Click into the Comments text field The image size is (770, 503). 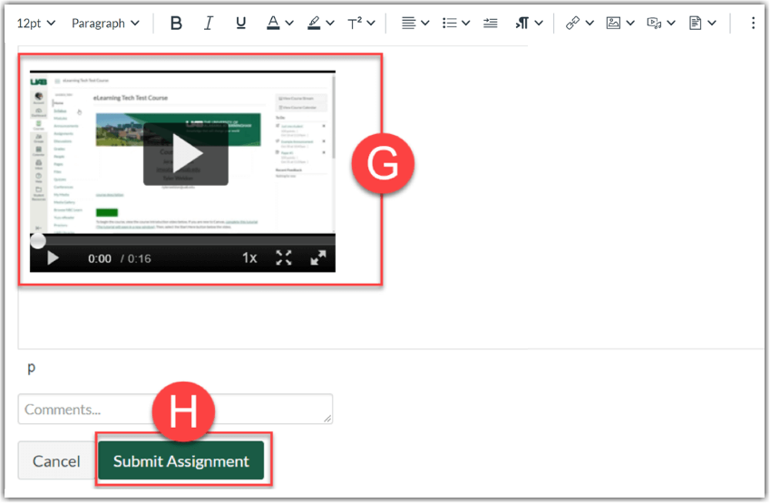[174, 410]
